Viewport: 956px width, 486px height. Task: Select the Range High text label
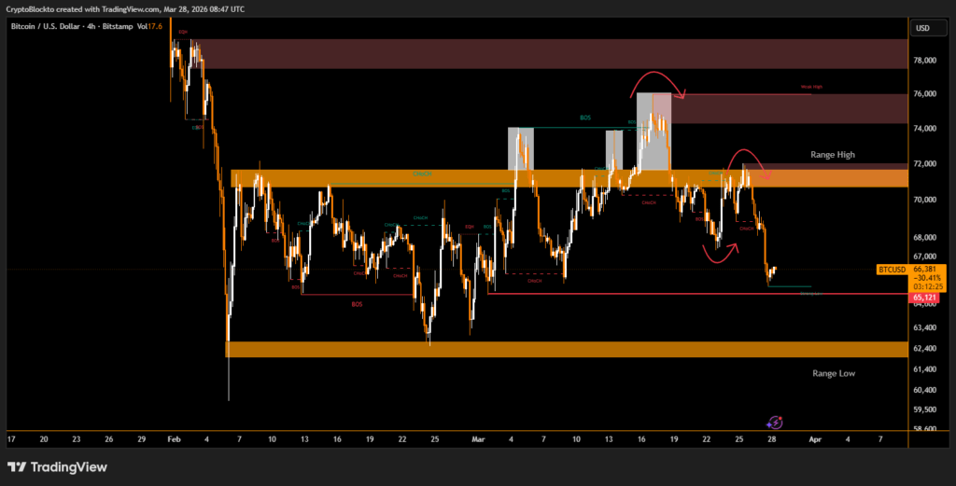pos(833,154)
